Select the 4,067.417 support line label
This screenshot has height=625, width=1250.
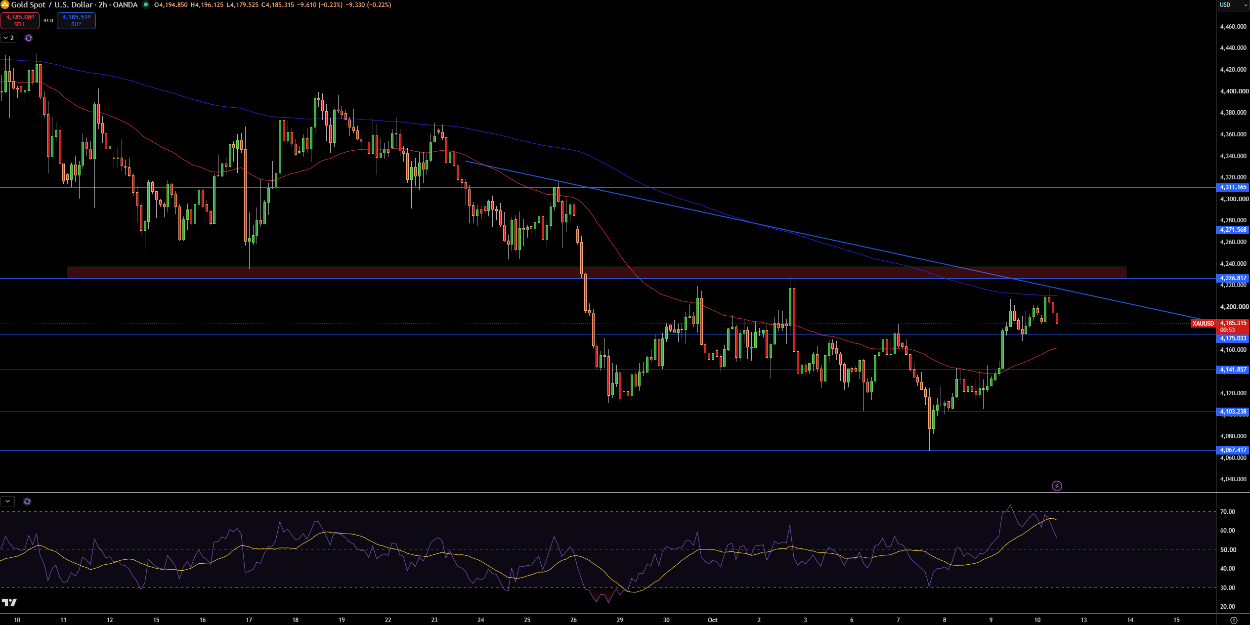click(1233, 450)
